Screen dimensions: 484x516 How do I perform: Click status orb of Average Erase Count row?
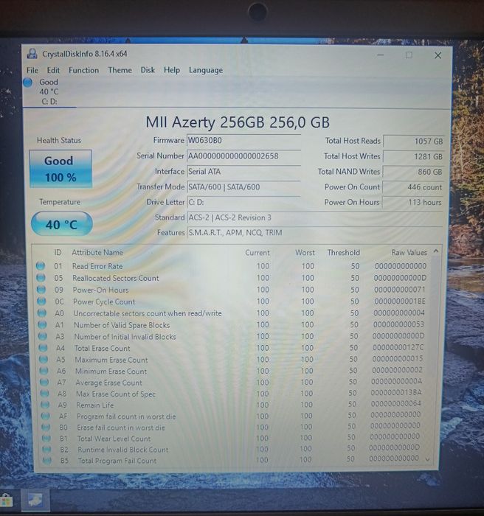[x=44, y=383]
